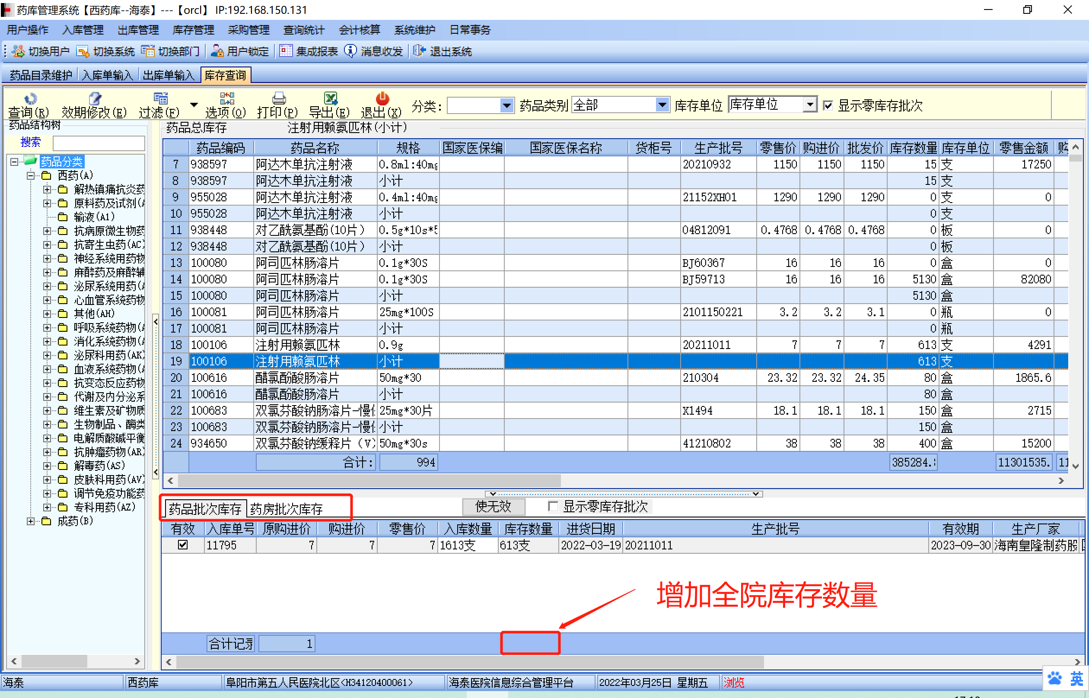
Task: Click the 效期修改(E) edit icon
Action: [95, 99]
